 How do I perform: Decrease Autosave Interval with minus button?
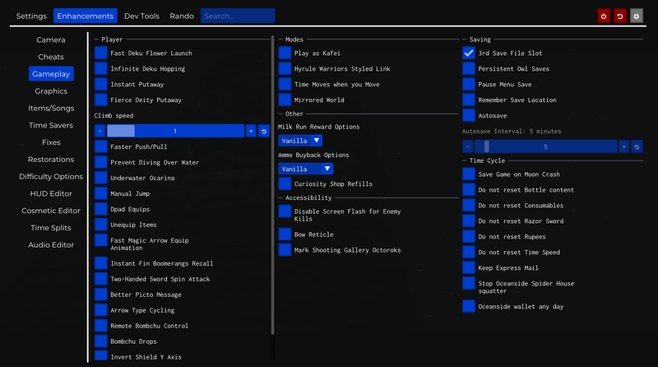click(x=467, y=146)
